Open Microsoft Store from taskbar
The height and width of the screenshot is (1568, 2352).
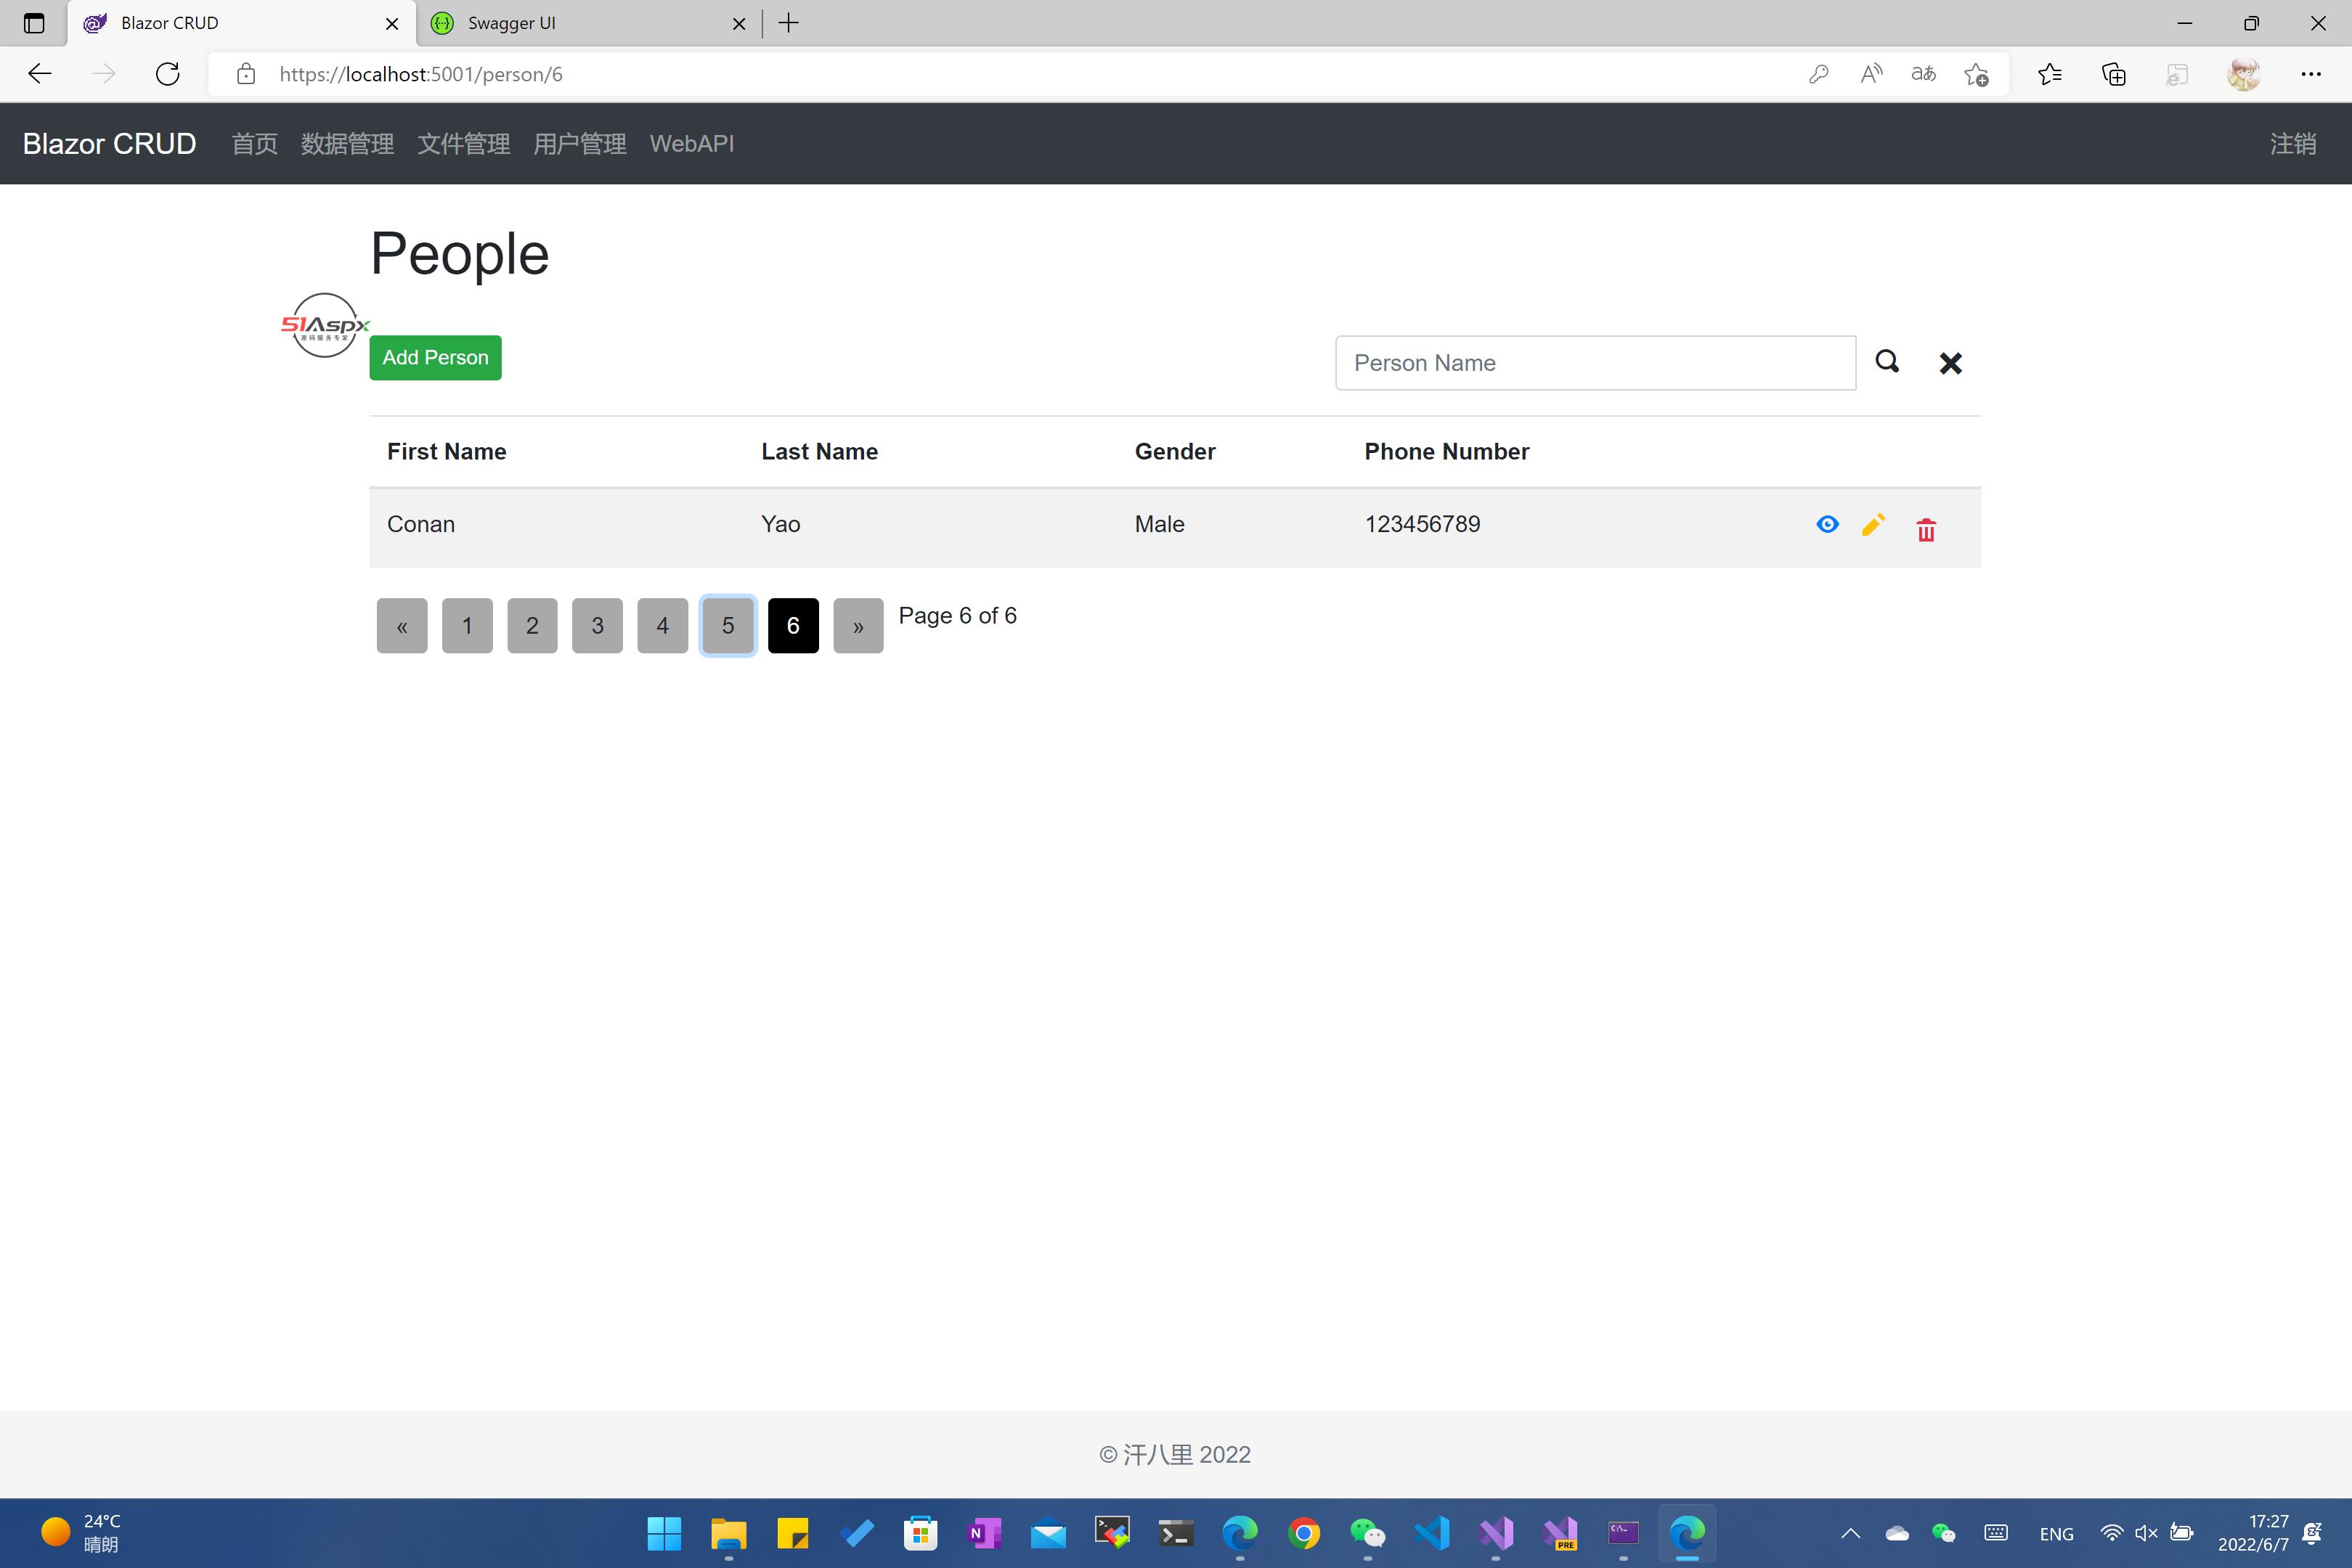920,1533
